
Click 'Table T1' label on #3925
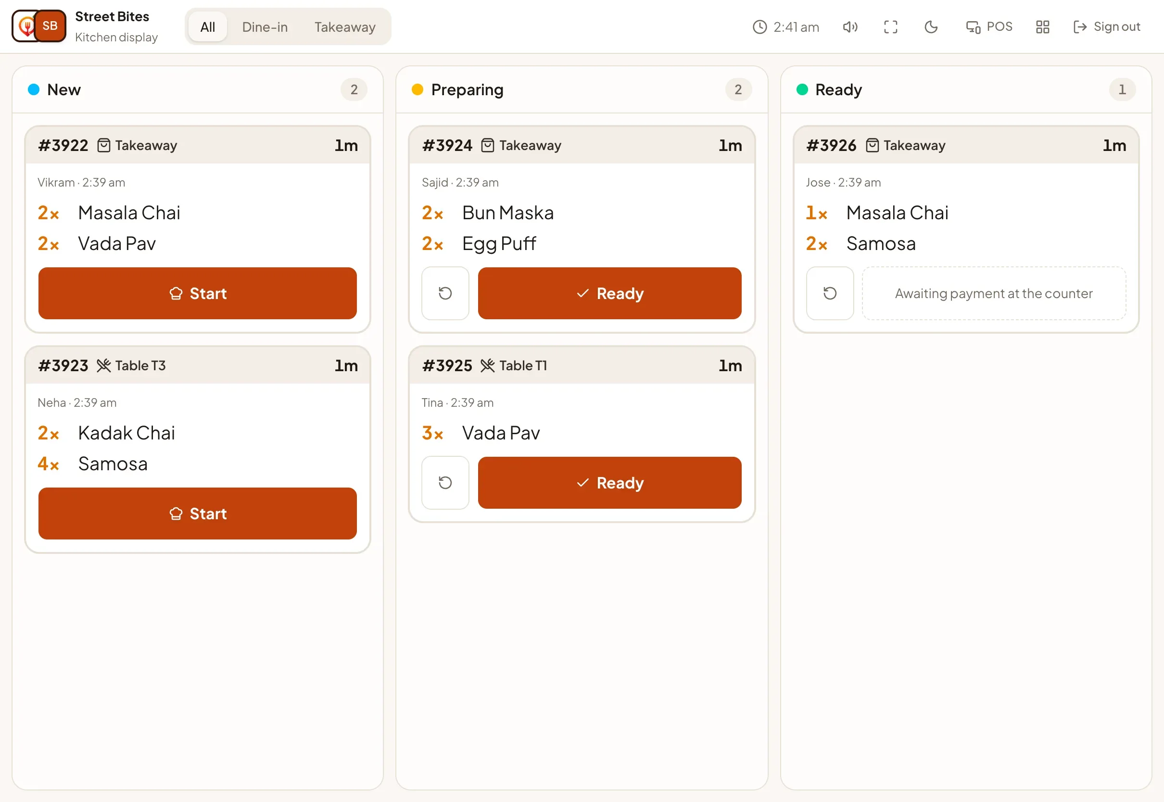(x=523, y=365)
